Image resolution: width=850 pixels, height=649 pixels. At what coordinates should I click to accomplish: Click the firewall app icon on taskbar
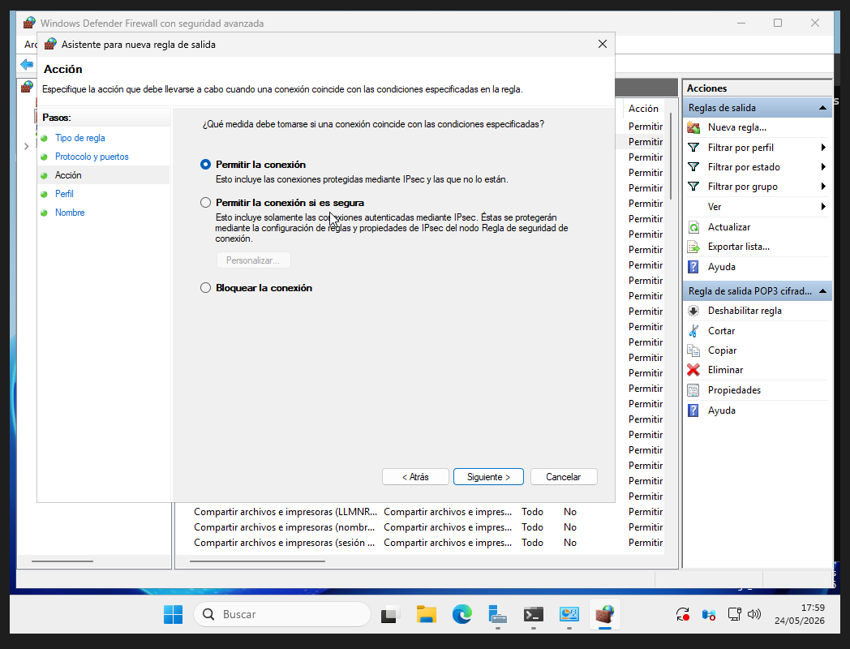pyautogui.click(x=605, y=614)
